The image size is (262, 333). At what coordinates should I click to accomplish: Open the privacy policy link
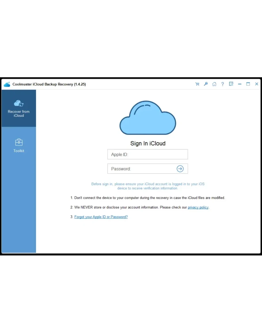[198, 207]
